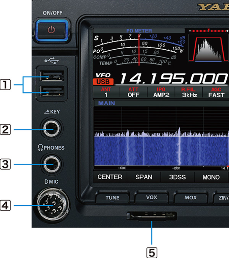This screenshot has height=258, width=229.
Task: Tap the VFO label
Action: click(x=103, y=75)
